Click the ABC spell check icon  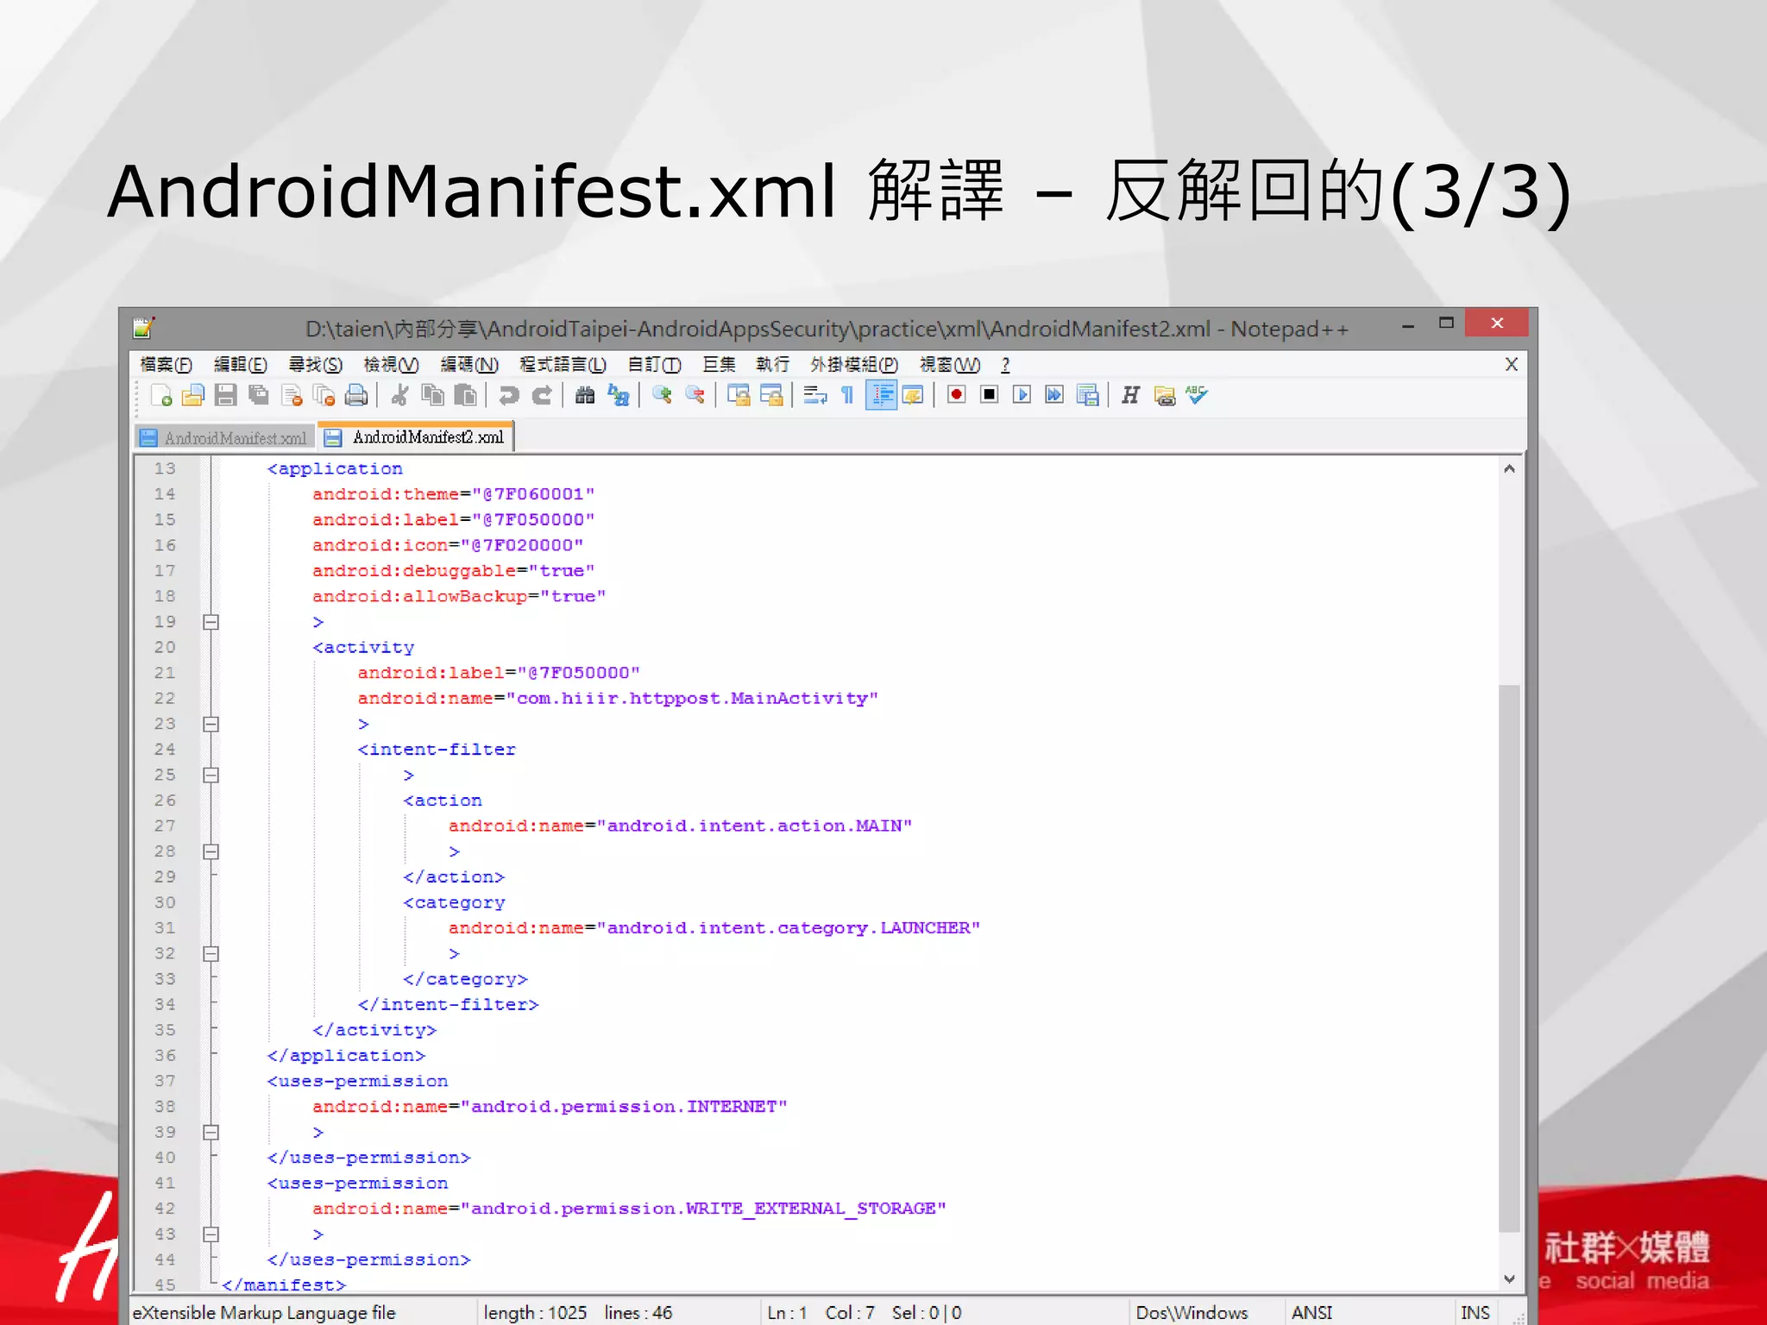[1197, 396]
